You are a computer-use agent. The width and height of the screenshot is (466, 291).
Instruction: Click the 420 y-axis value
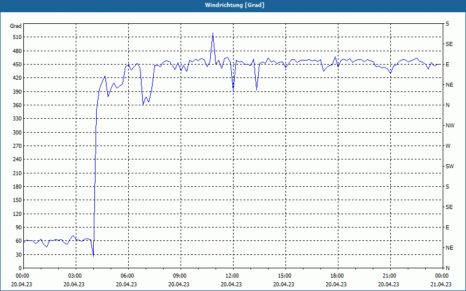pos(17,78)
